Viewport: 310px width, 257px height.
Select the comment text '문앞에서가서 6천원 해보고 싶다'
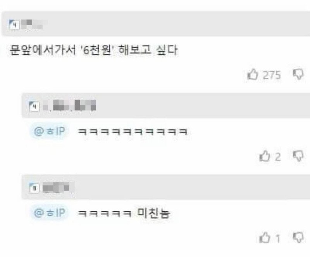[x=93, y=50]
